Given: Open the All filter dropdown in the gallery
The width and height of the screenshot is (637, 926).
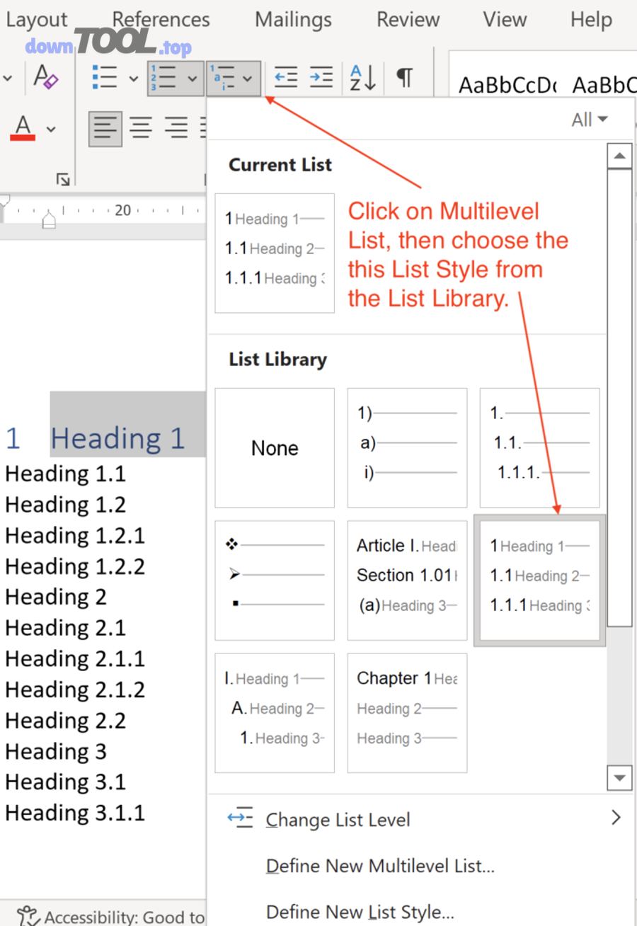Looking at the screenshot, I should click(588, 119).
